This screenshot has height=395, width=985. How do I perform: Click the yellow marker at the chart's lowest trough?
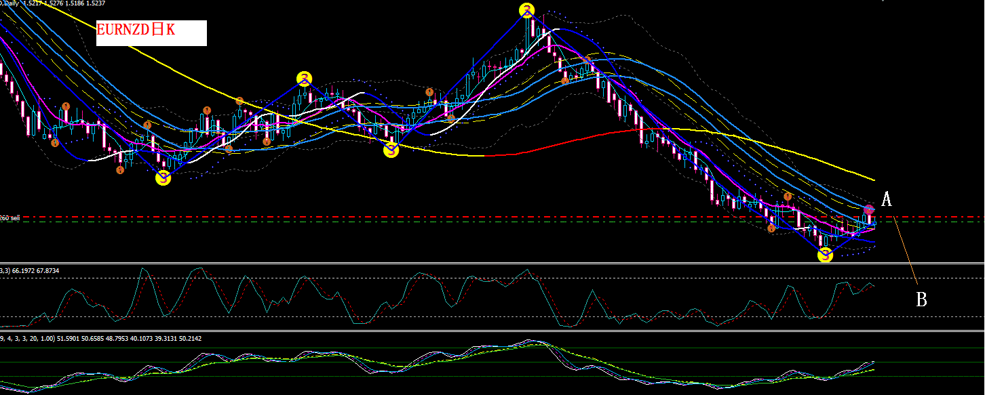tap(825, 255)
